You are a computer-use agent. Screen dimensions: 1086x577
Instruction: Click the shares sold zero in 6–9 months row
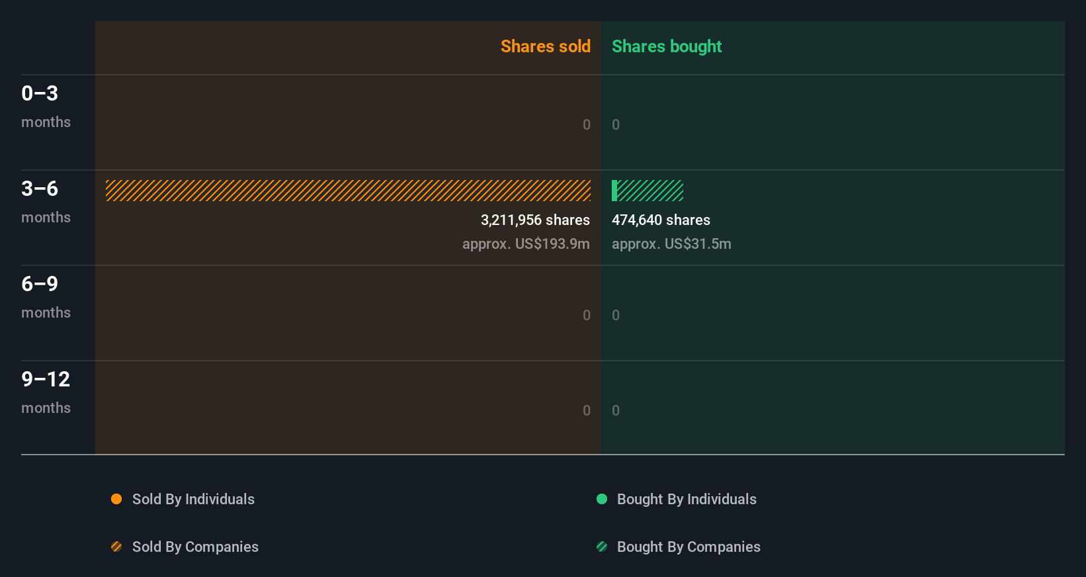tap(587, 316)
